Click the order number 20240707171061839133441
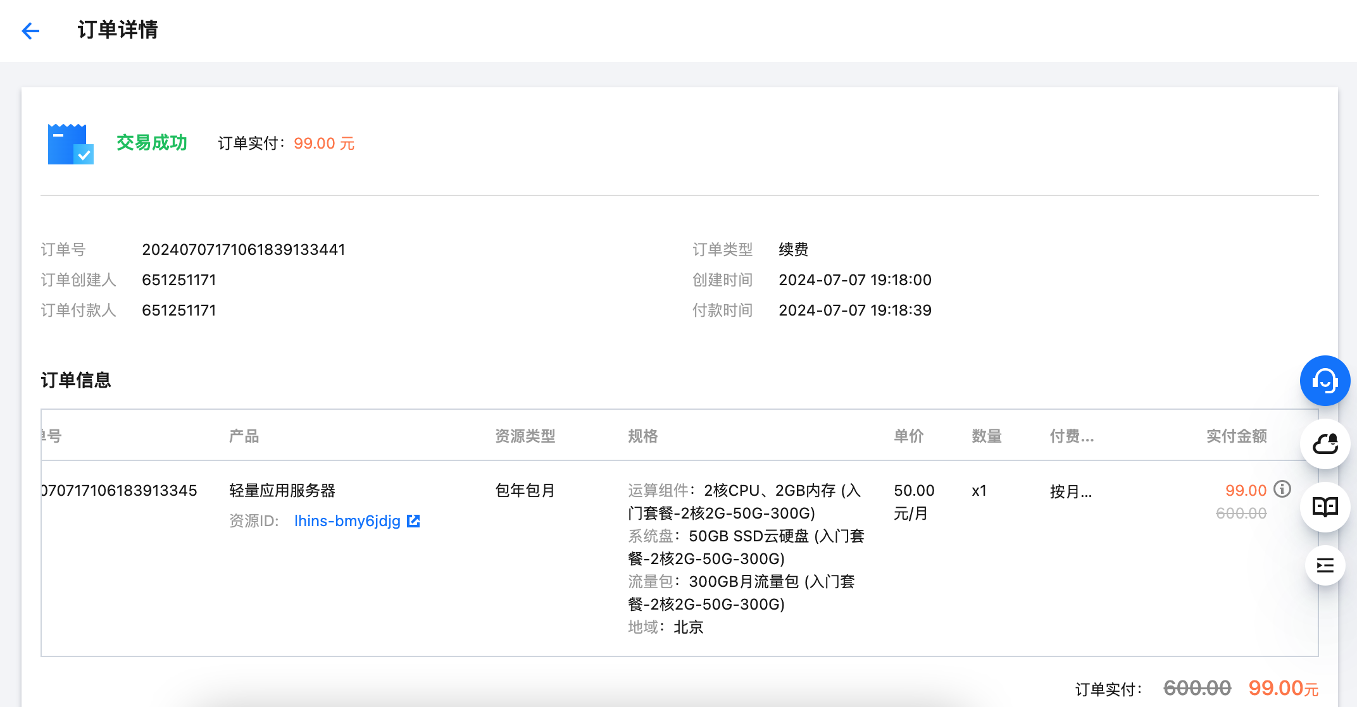The image size is (1357, 707). [243, 249]
